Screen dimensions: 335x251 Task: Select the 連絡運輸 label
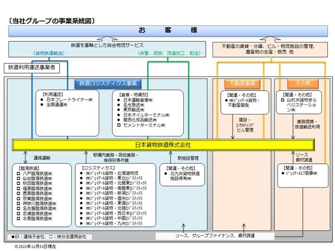click(42, 158)
